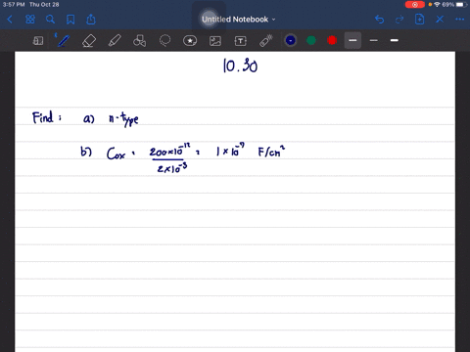Tap the screen recording indicator

point(415,5)
